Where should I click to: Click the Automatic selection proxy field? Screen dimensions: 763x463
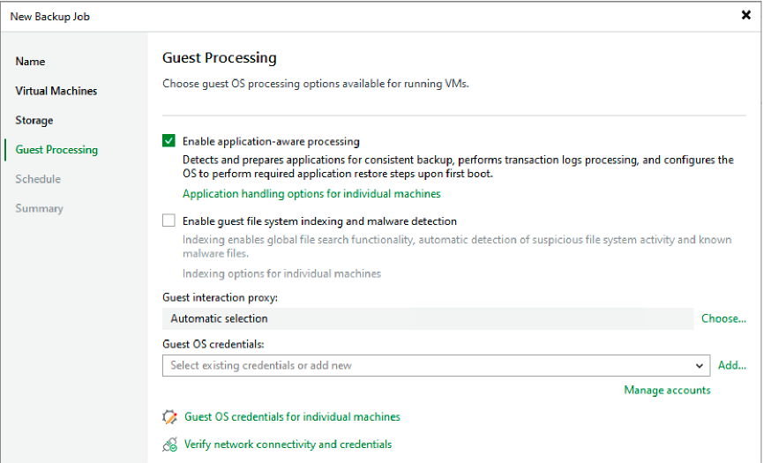point(428,318)
